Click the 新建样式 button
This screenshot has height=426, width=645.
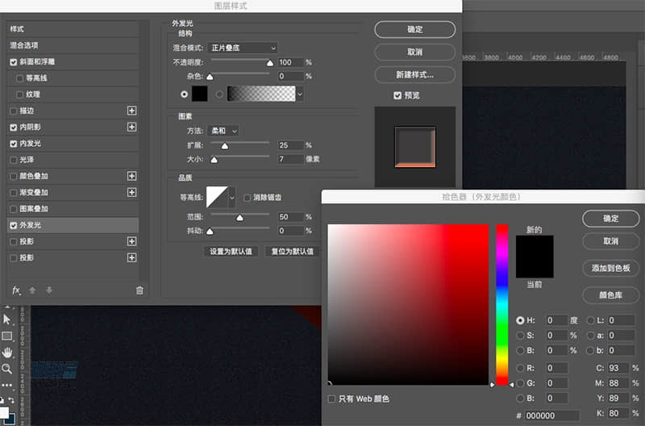[x=414, y=74]
